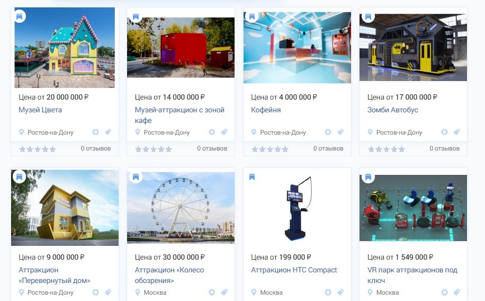Screen dimensions: 485x301
Task: Click the Зомби Автобус photo thumbnail
Action: 413,47
